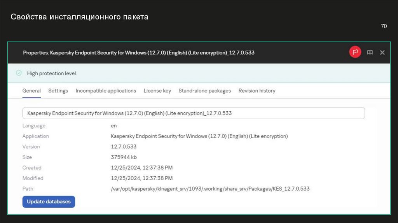The height and width of the screenshot is (223, 398).
Task: Click the High protection level message
Action: pyautogui.click(x=52, y=73)
